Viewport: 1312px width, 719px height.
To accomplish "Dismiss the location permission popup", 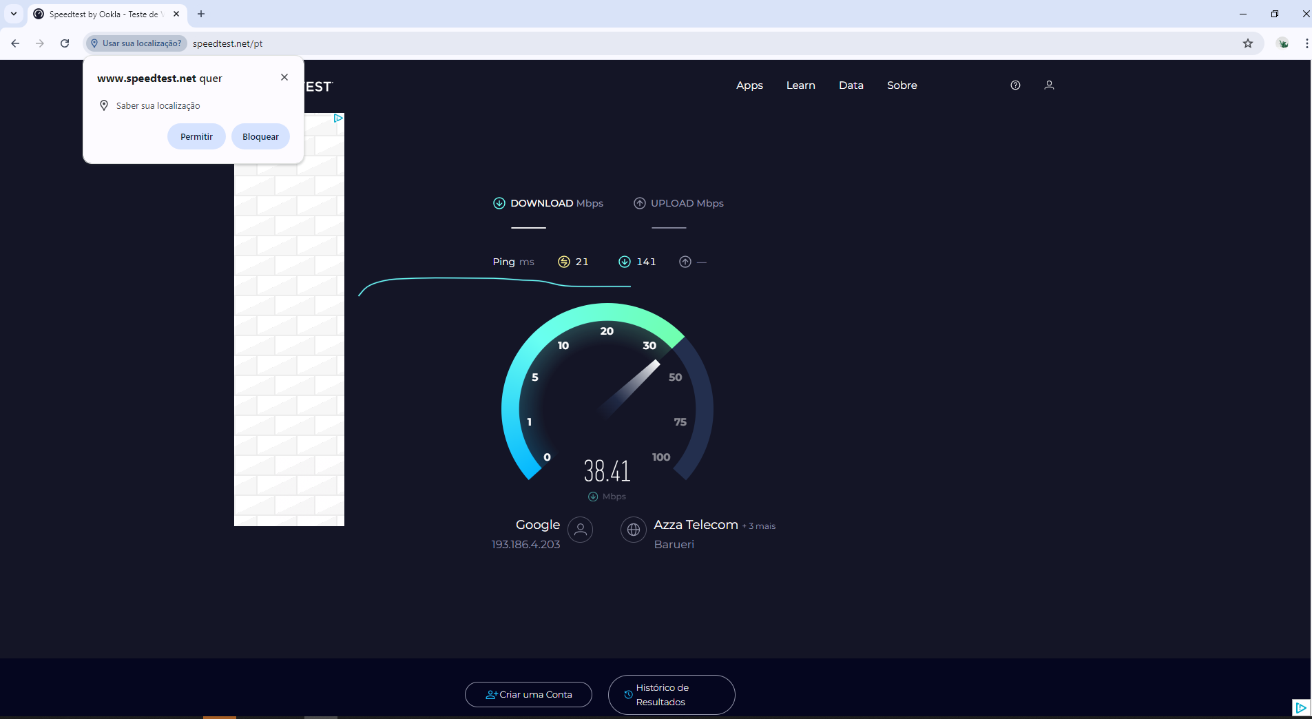I will click(x=284, y=77).
